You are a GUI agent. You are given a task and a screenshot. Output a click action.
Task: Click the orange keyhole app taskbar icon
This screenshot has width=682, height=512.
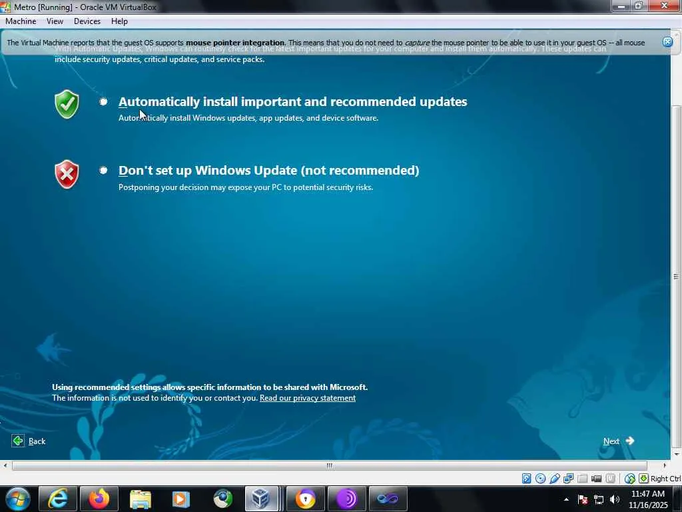point(306,499)
